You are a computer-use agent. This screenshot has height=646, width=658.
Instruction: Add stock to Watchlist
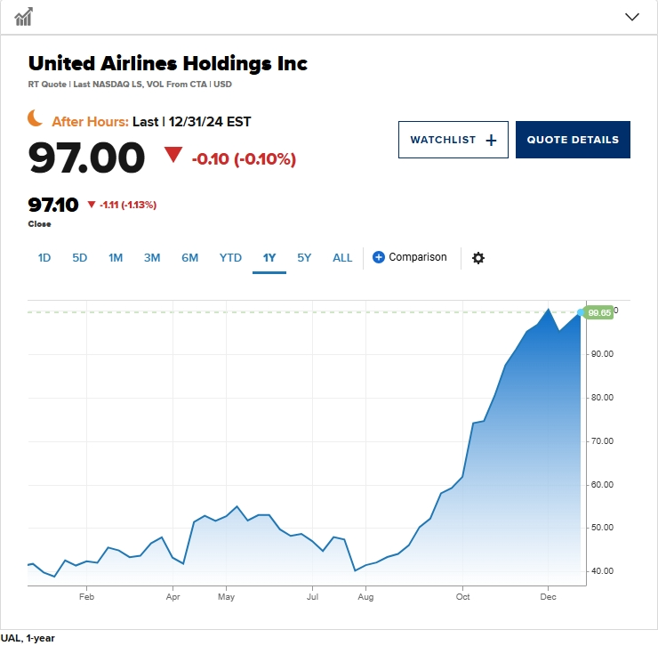pos(453,140)
